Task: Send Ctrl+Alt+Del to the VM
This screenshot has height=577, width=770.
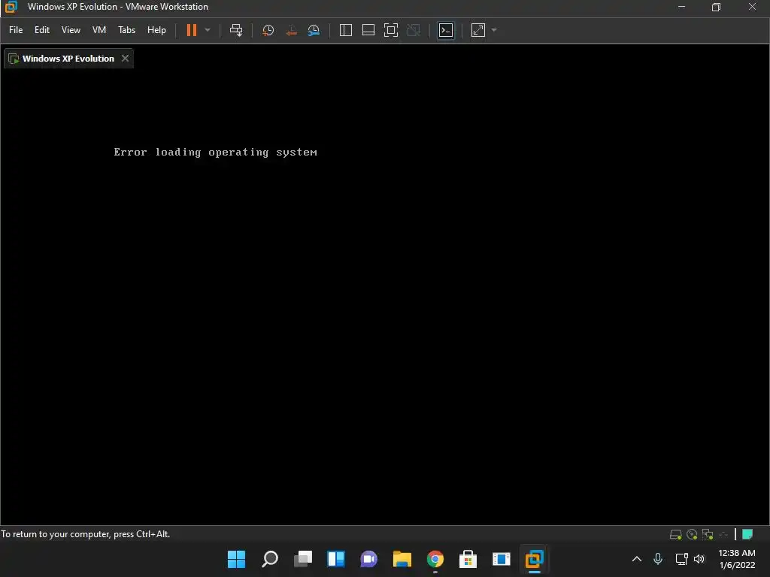Action: 236,30
